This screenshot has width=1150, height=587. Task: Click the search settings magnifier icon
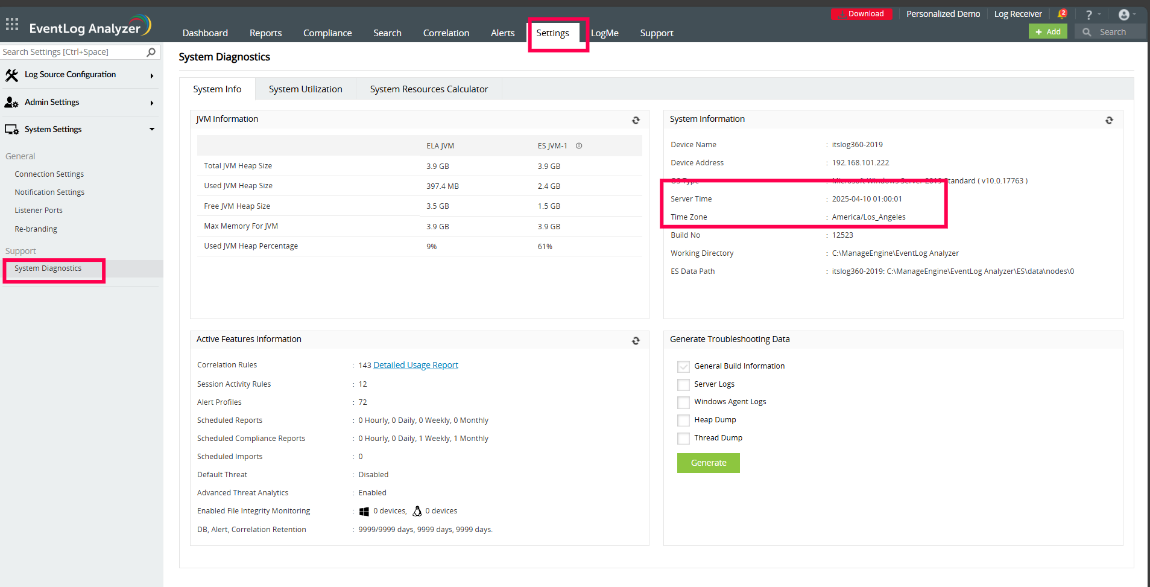151,52
